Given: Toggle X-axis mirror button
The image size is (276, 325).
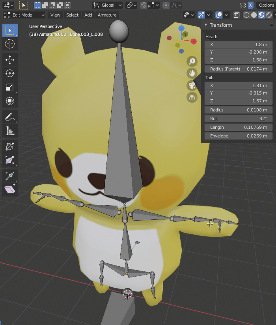Looking at the screenshot, I should pyautogui.click(x=250, y=5).
